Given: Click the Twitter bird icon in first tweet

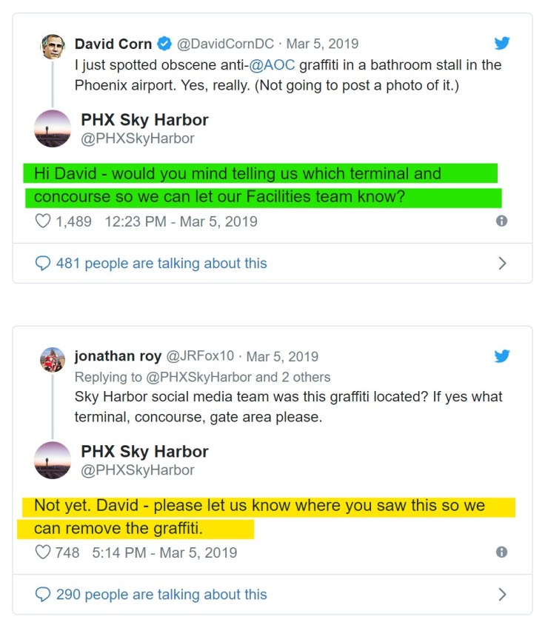Looking at the screenshot, I should coord(502,44).
